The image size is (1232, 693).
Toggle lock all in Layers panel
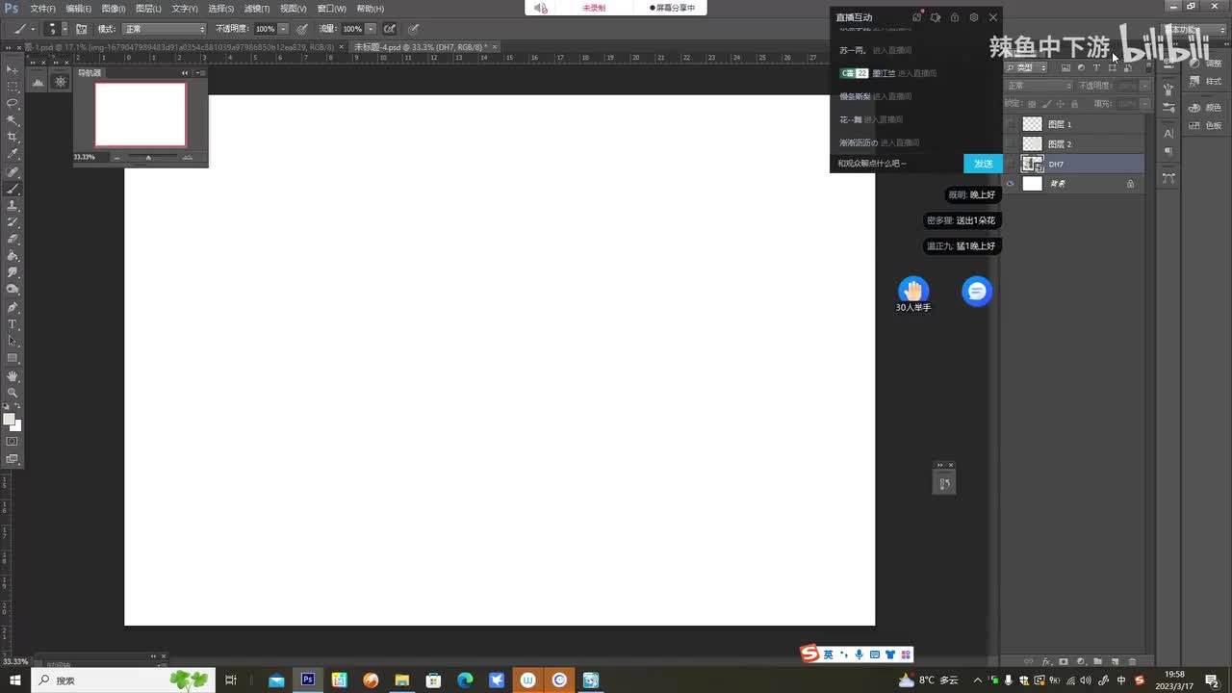coord(1076,104)
